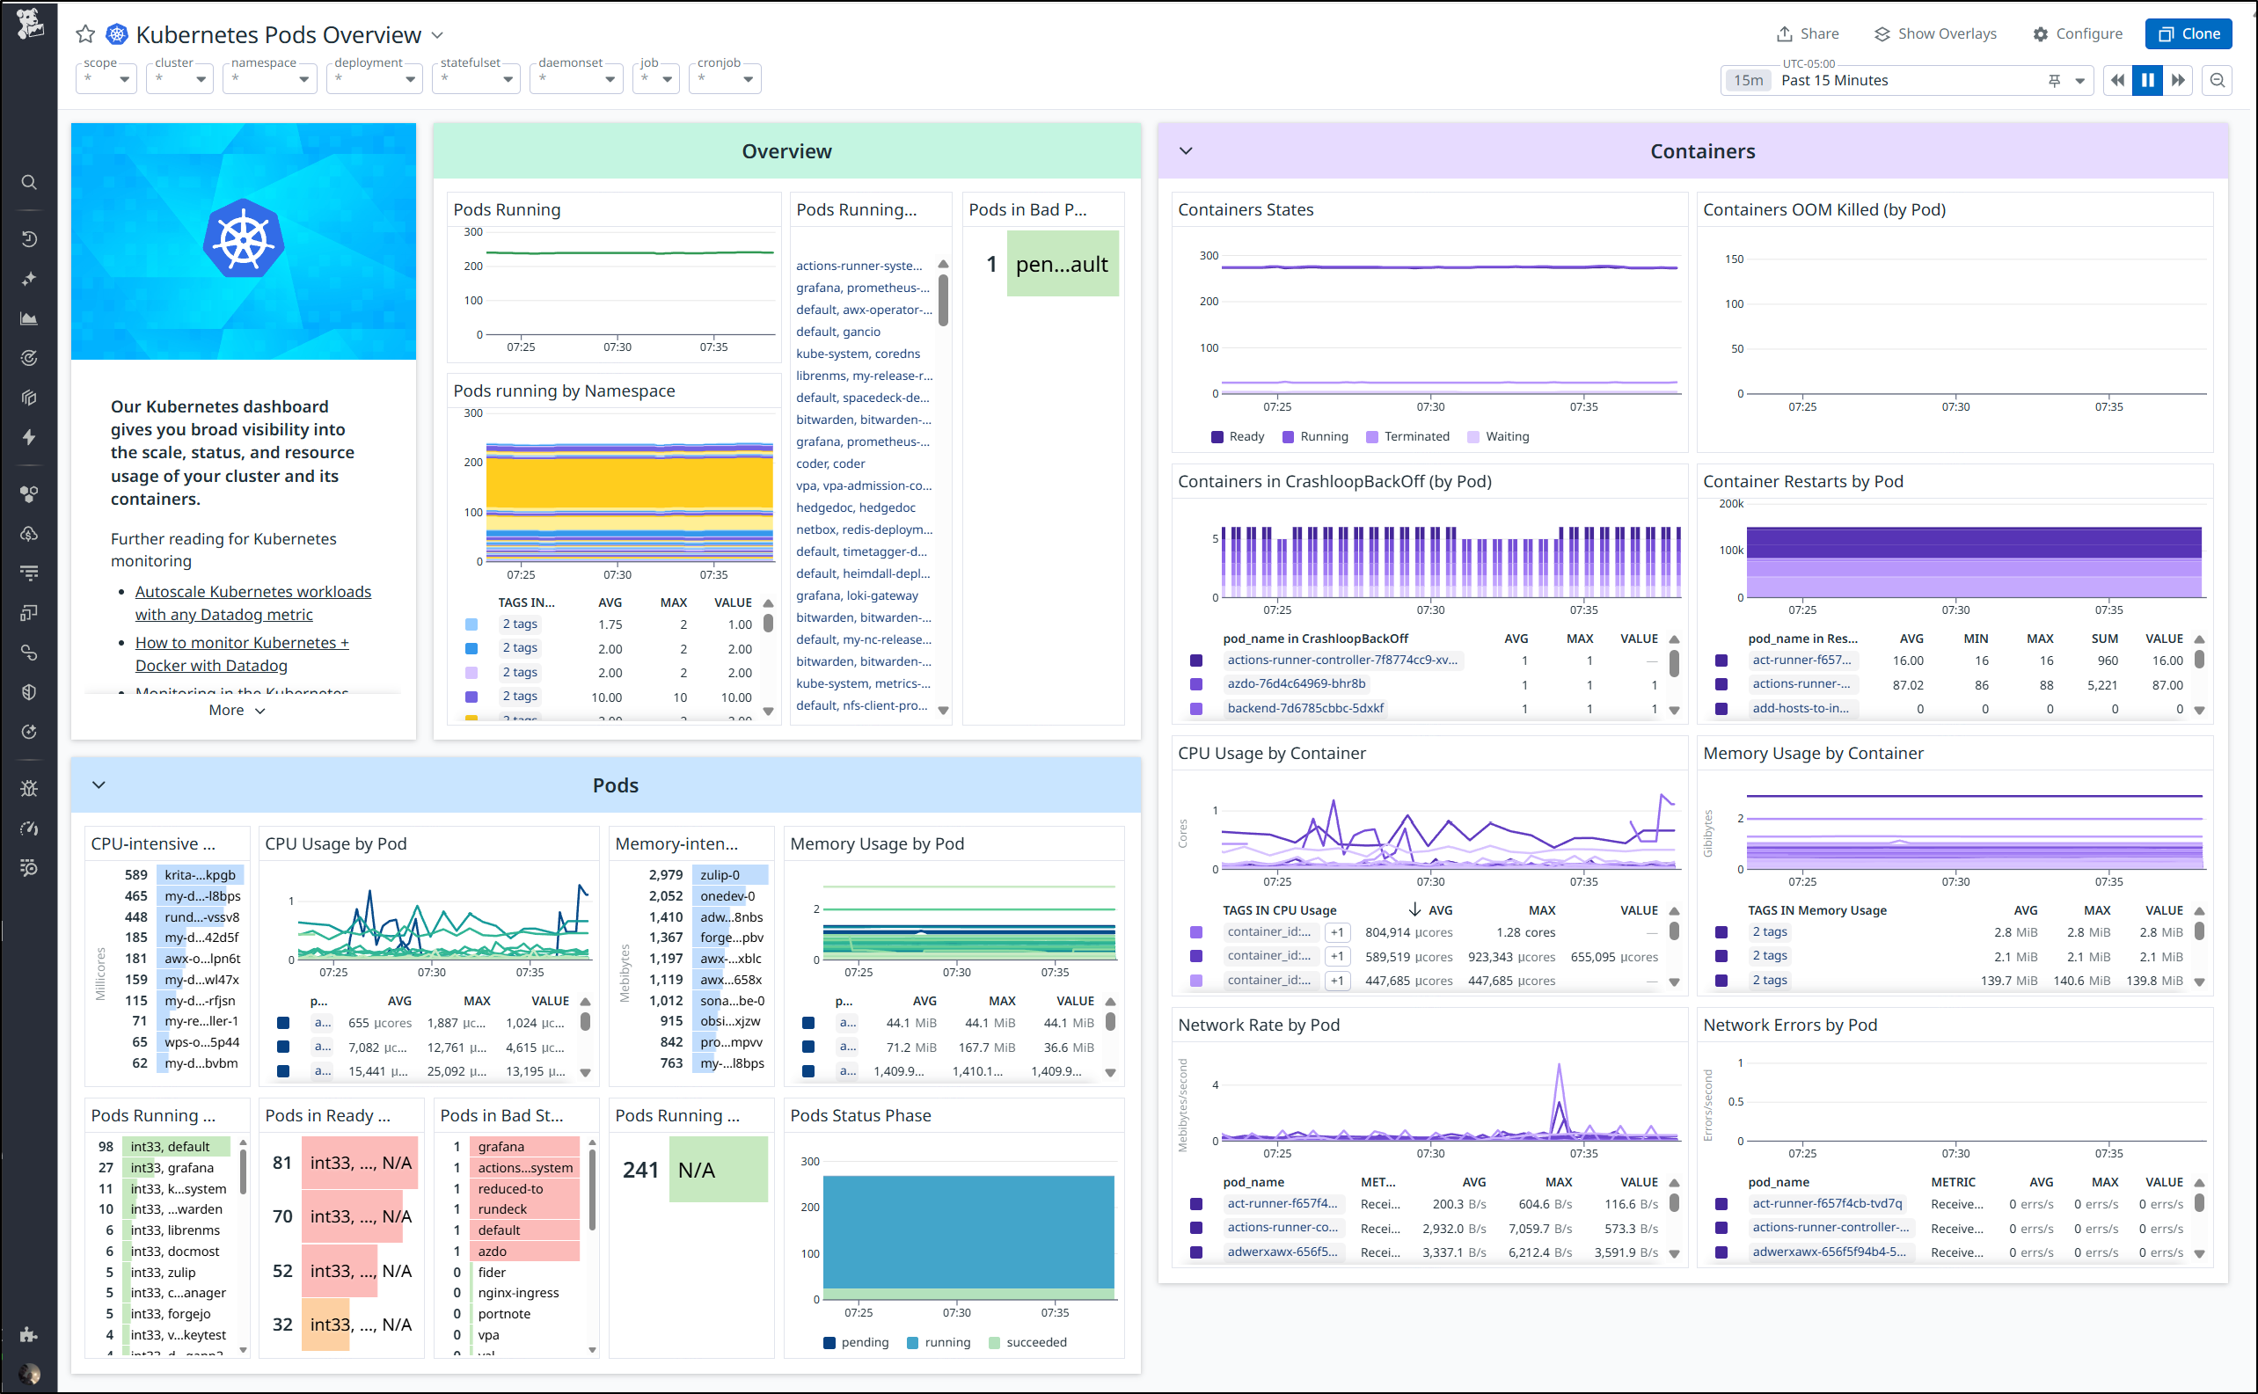The image size is (2258, 1394).
Task: Open Error Tracking bug icon in sidebar
Action: (x=30, y=788)
